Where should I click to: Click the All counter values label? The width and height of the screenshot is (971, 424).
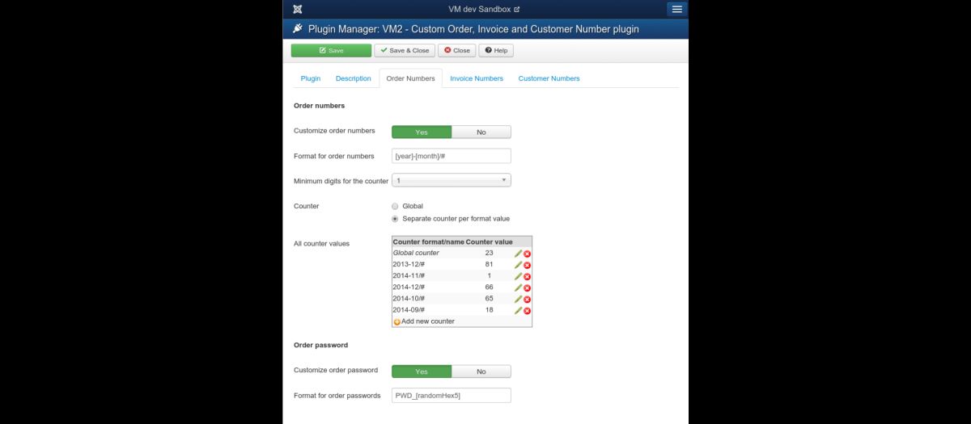[321, 243]
